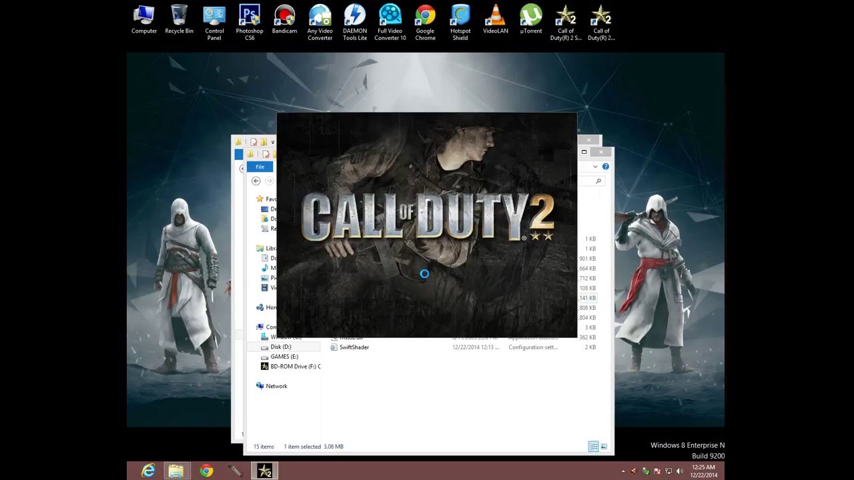Open the File tab in Explorer
The width and height of the screenshot is (854, 480).
(260, 167)
